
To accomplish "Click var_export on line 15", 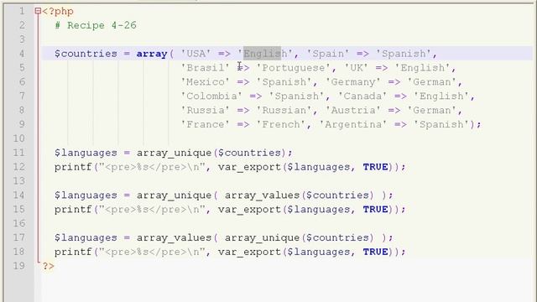I will pos(249,210).
